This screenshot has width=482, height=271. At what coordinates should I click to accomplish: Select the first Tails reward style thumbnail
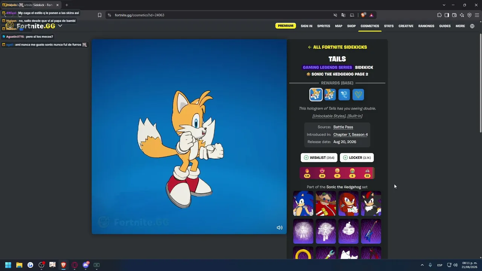(316, 94)
